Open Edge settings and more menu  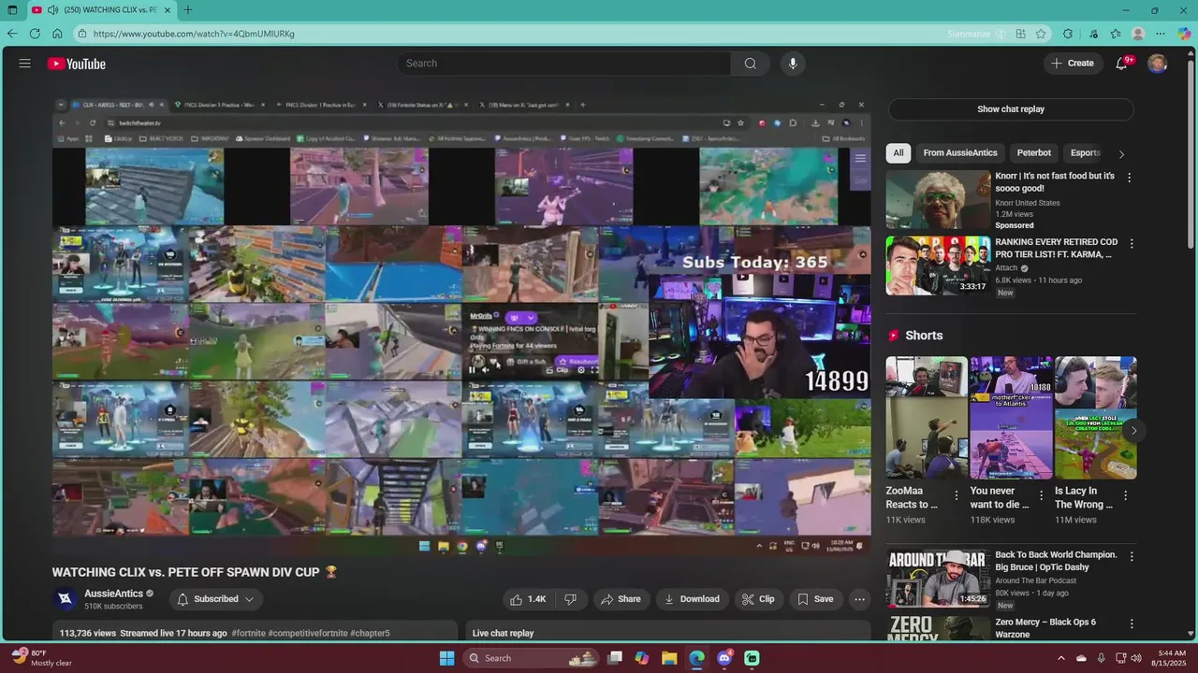click(x=1161, y=34)
